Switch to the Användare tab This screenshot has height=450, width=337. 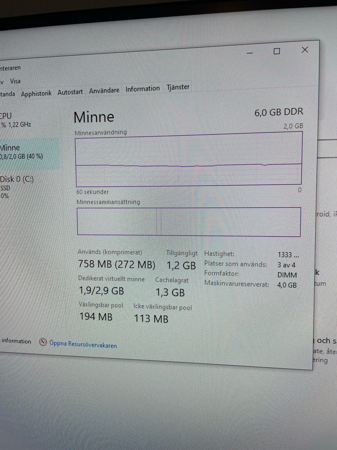(104, 90)
